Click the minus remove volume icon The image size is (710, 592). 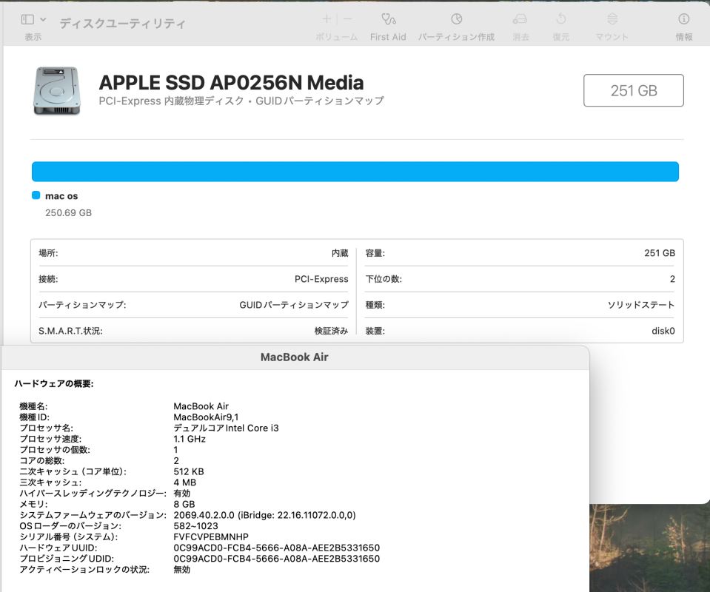tap(348, 19)
